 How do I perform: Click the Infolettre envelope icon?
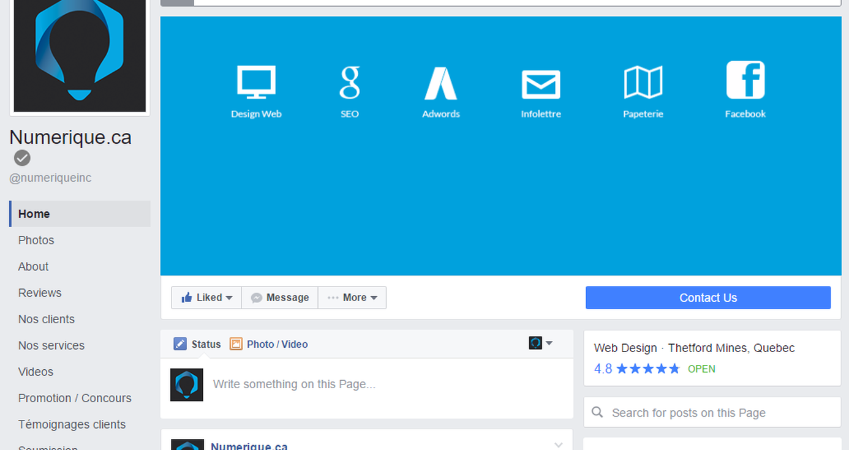pos(541,84)
